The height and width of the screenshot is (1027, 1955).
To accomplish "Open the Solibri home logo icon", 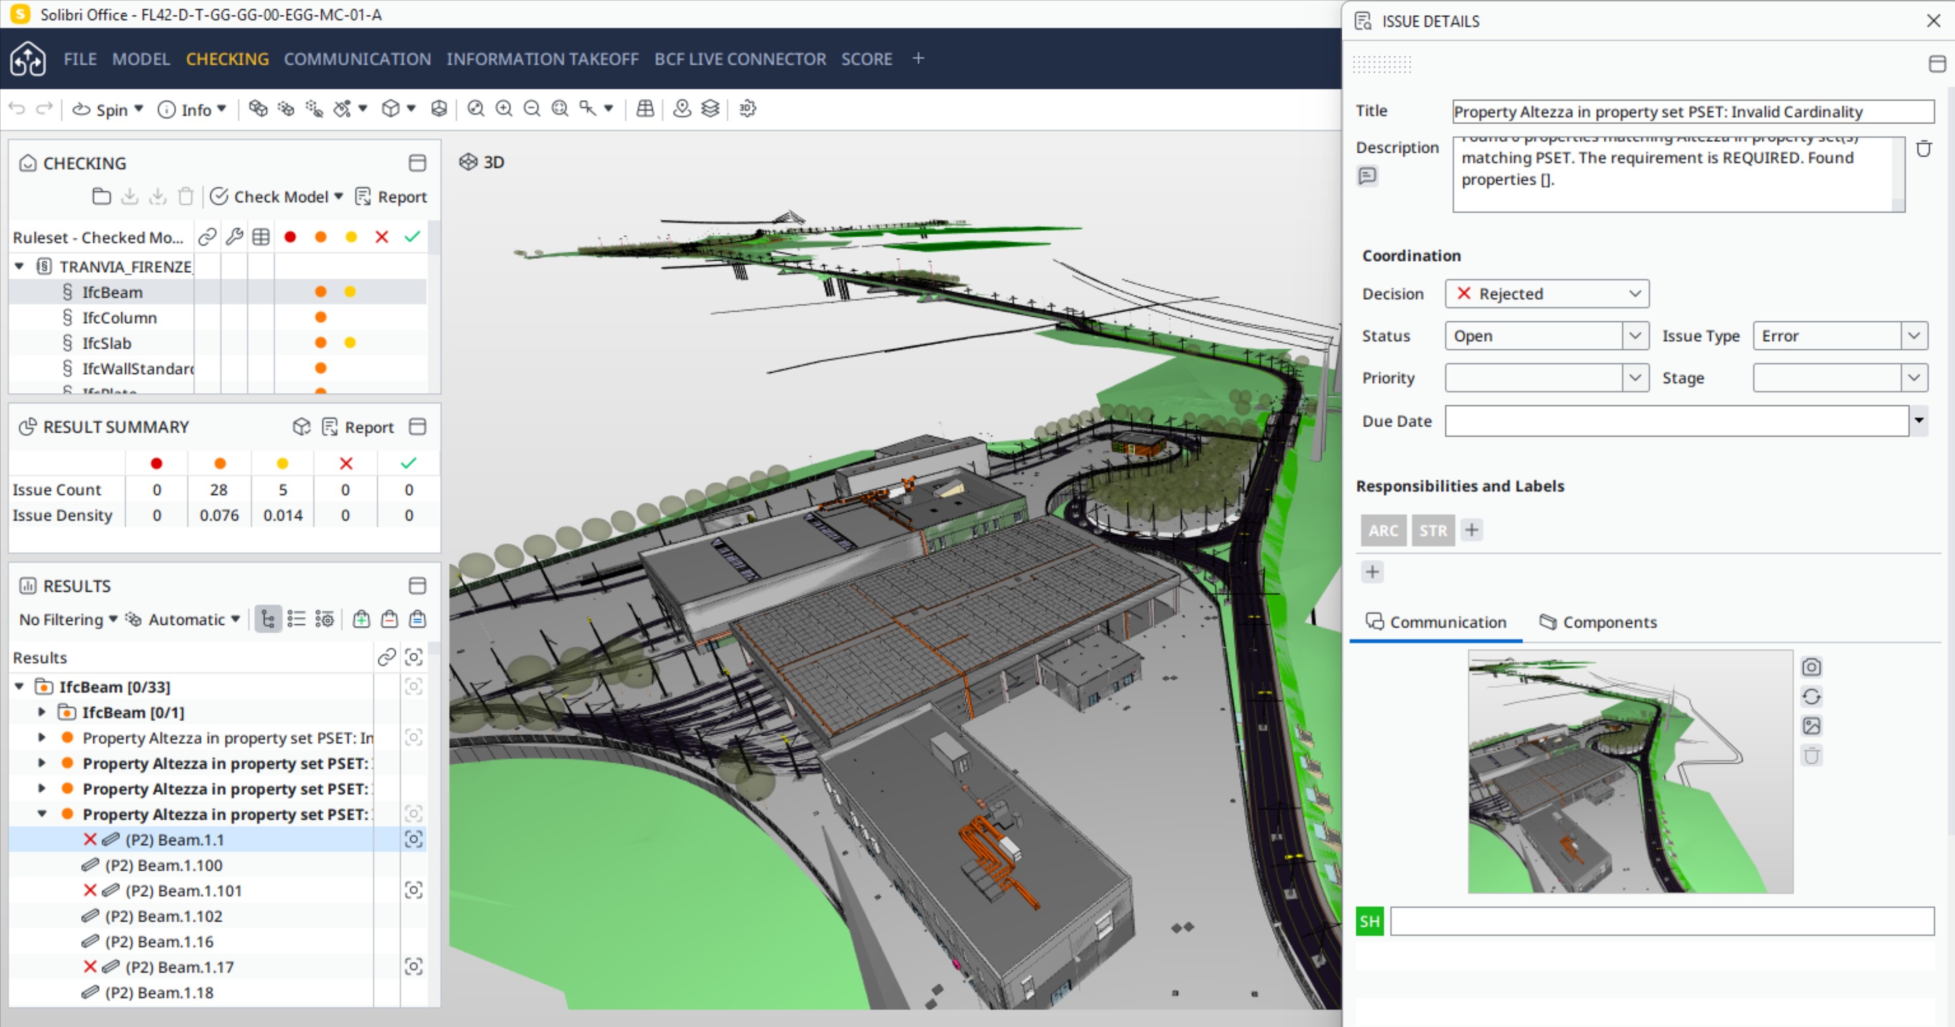I will tap(28, 59).
